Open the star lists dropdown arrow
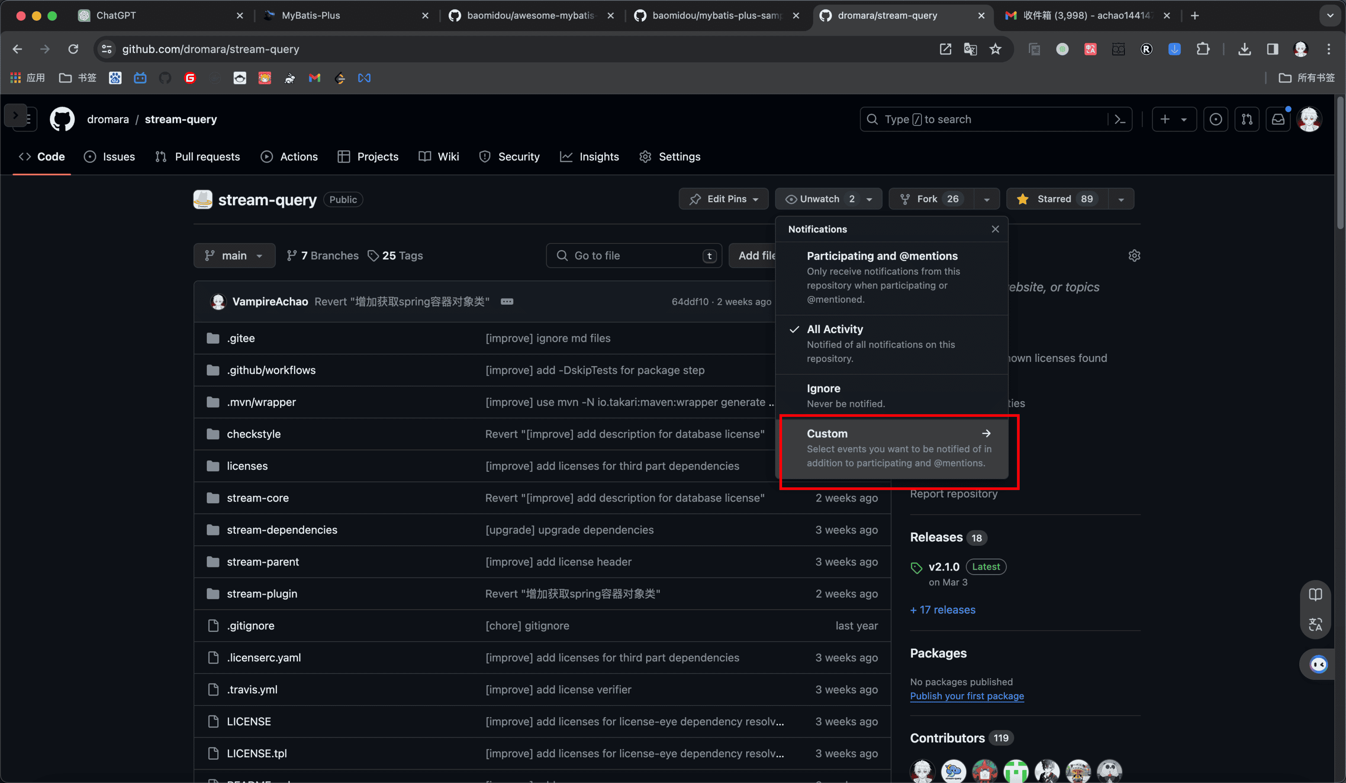The width and height of the screenshot is (1346, 783). tap(1121, 199)
